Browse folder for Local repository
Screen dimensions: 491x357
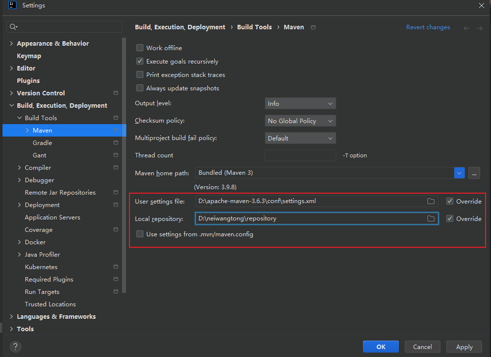431,218
